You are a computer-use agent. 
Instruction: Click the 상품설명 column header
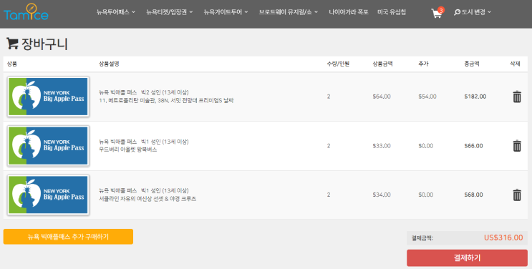coord(109,64)
